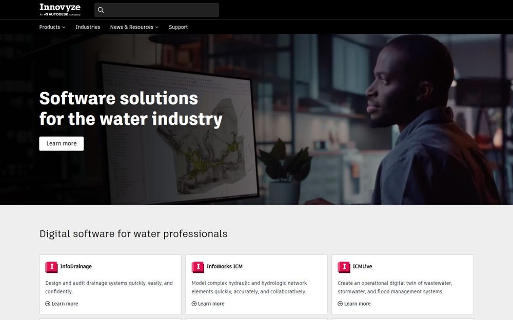Viewport: 513px width, 320px height.
Task: Click arrow icon beside InfoWorks ICM Learn more
Action: pyautogui.click(x=194, y=304)
